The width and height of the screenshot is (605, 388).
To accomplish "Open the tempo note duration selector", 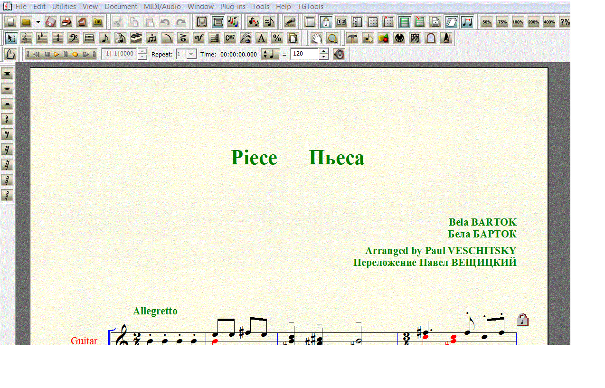I will pyautogui.click(x=270, y=54).
